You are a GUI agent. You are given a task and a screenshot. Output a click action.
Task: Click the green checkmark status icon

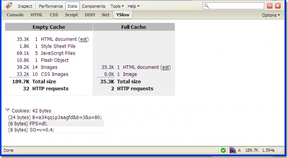click(223, 150)
